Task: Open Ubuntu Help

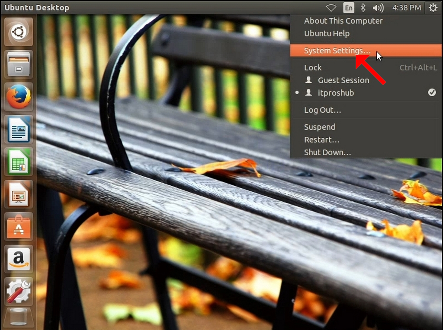Action: (x=366, y=34)
